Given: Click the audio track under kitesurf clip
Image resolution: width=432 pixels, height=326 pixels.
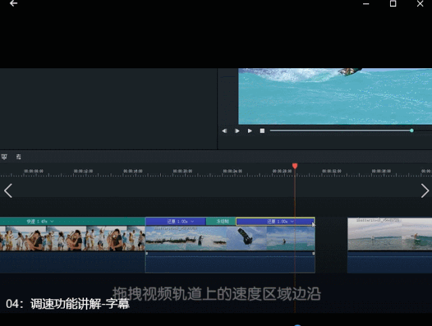Looking at the screenshot, I should [x=230, y=262].
